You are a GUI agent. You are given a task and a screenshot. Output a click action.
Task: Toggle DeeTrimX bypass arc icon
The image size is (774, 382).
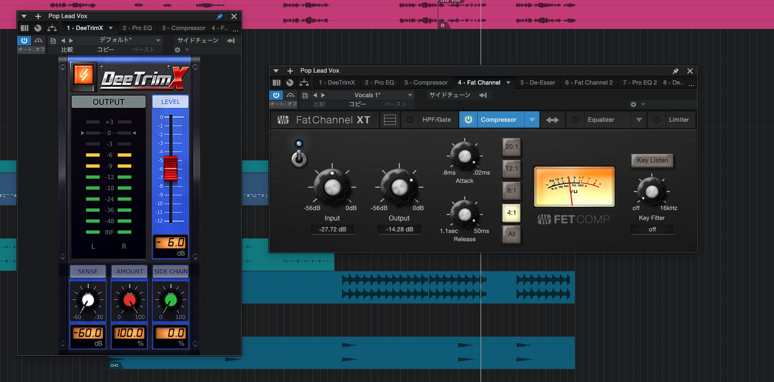[x=38, y=40]
